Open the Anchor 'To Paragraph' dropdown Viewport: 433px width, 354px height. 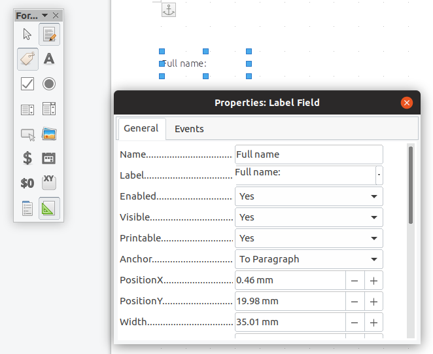pos(309,259)
